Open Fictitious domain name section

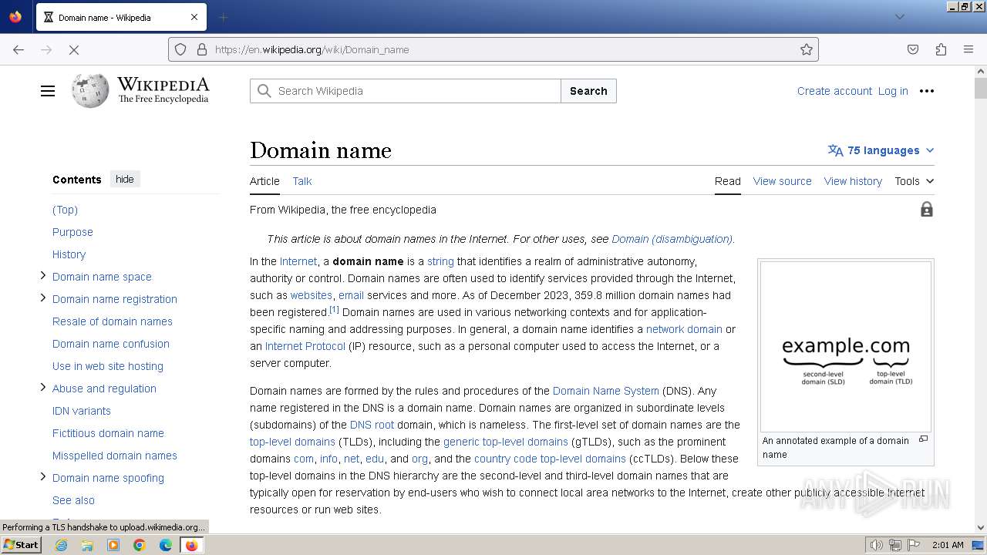108,433
